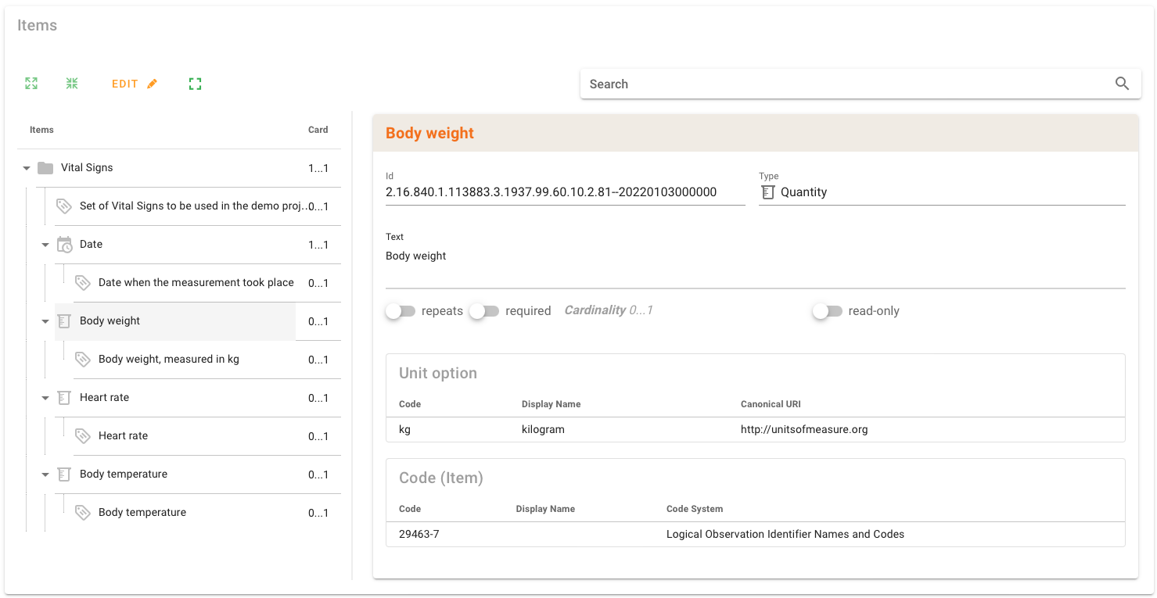
Task: Enable the required switch
Action: click(x=484, y=311)
